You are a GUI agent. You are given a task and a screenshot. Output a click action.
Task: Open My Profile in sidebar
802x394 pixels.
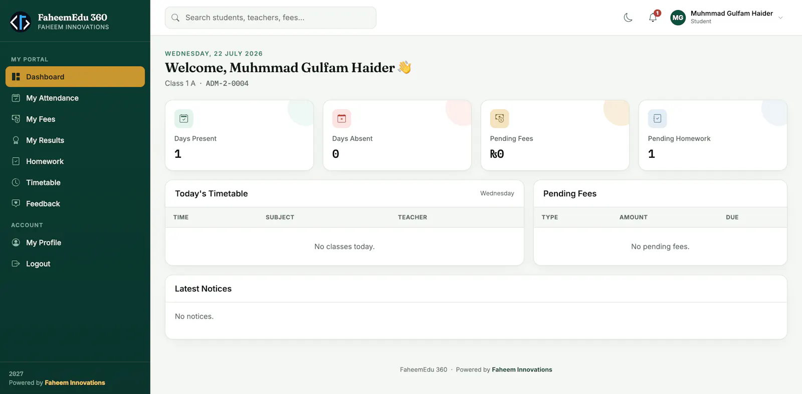[x=75, y=242]
